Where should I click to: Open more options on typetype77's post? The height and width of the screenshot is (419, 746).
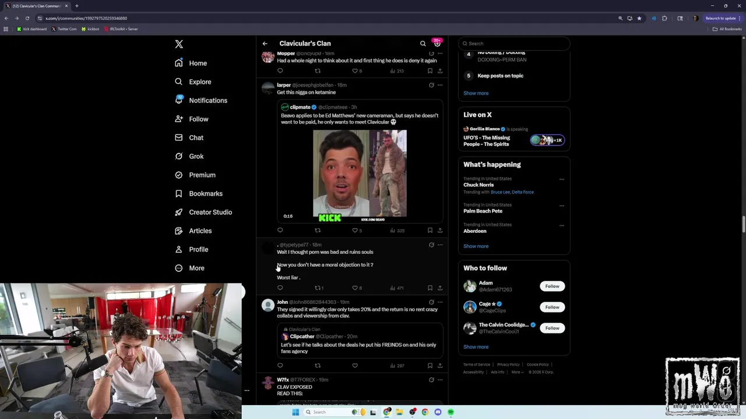click(440, 245)
